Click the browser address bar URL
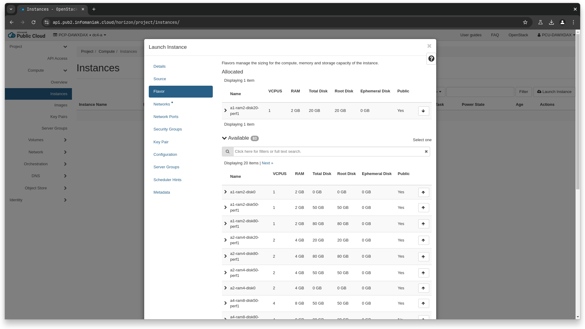Image resolution: width=585 pixels, height=329 pixels. pos(116,22)
